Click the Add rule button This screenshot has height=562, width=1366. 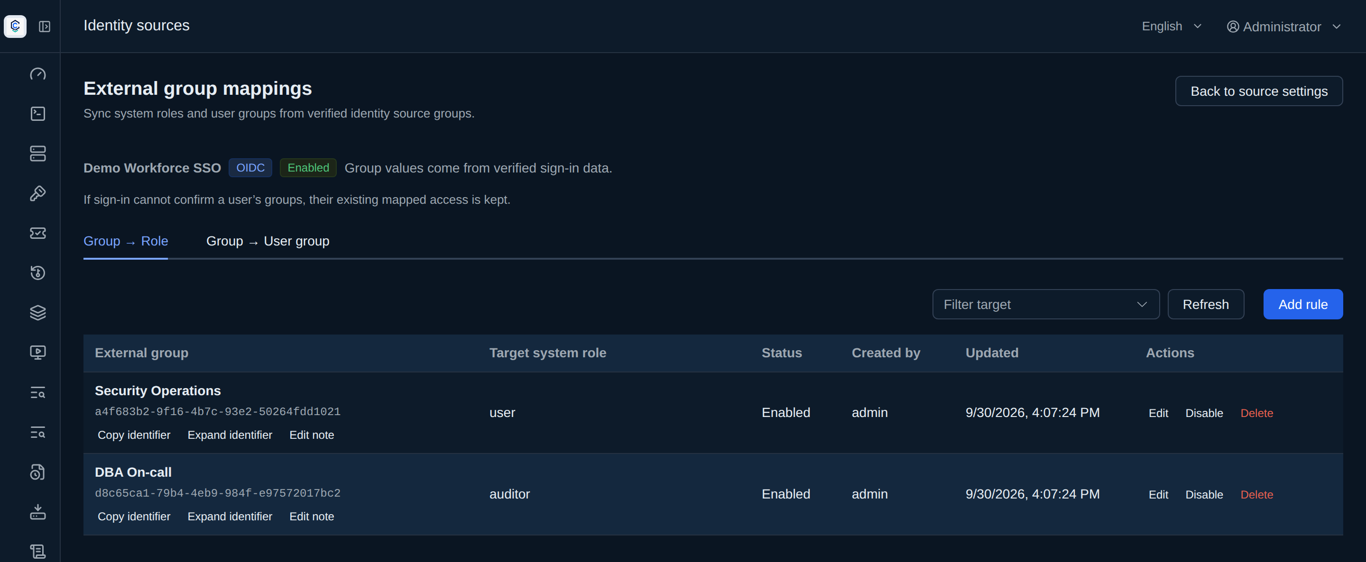click(x=1302, y=305)
